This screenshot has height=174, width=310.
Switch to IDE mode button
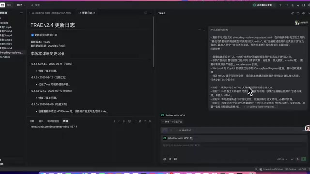[x=9, y=5]
